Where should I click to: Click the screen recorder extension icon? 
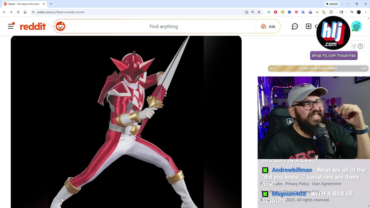(x=310, y=12)
